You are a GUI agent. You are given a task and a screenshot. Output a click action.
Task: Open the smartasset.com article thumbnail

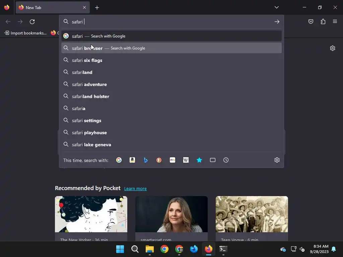pos(171,214)
